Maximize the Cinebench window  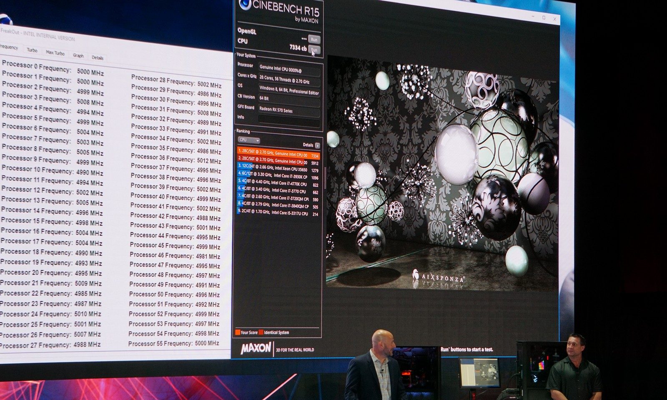[544, 17]
